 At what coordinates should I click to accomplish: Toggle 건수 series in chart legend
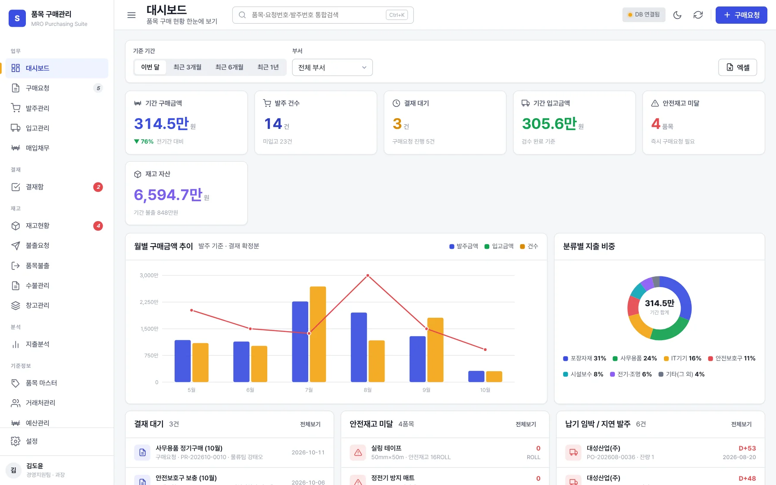pos(529,246)
